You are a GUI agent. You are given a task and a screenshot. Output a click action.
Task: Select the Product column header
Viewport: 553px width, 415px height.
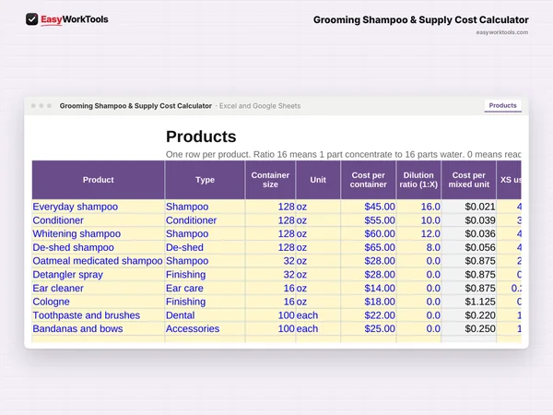(x=98, y=180)
